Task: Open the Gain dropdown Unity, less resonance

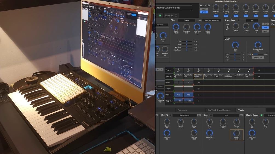Action: pos(212,20)
